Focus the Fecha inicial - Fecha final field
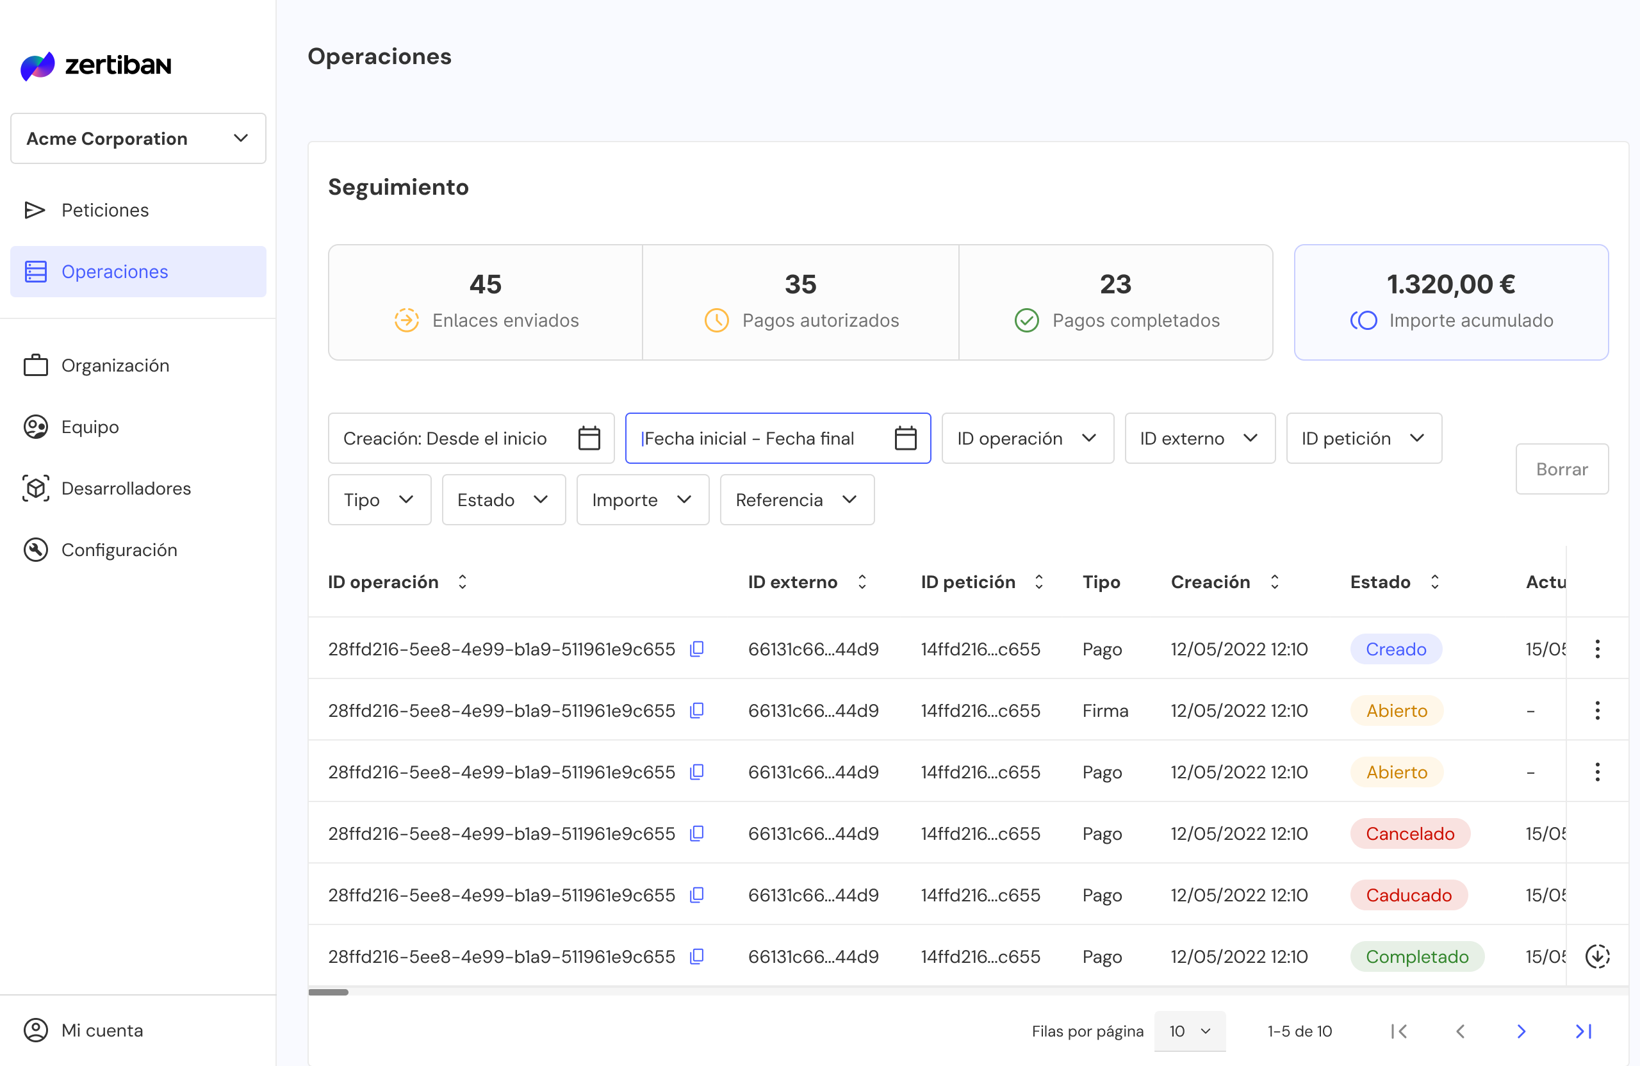 778,438
